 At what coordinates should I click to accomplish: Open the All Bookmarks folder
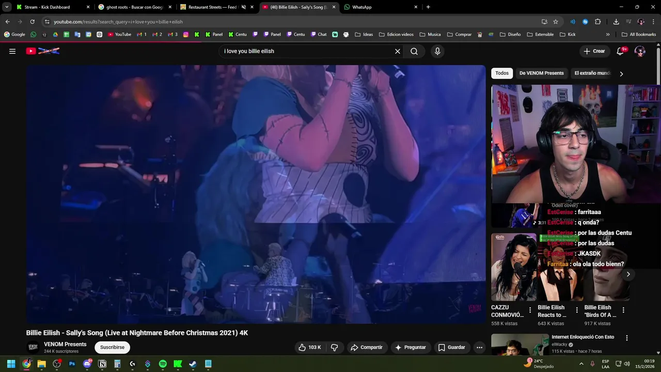click(x=639, y=35)
